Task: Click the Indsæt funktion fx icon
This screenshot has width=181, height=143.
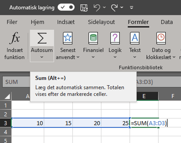Action: pyautogui.click(x=14, y=38)
